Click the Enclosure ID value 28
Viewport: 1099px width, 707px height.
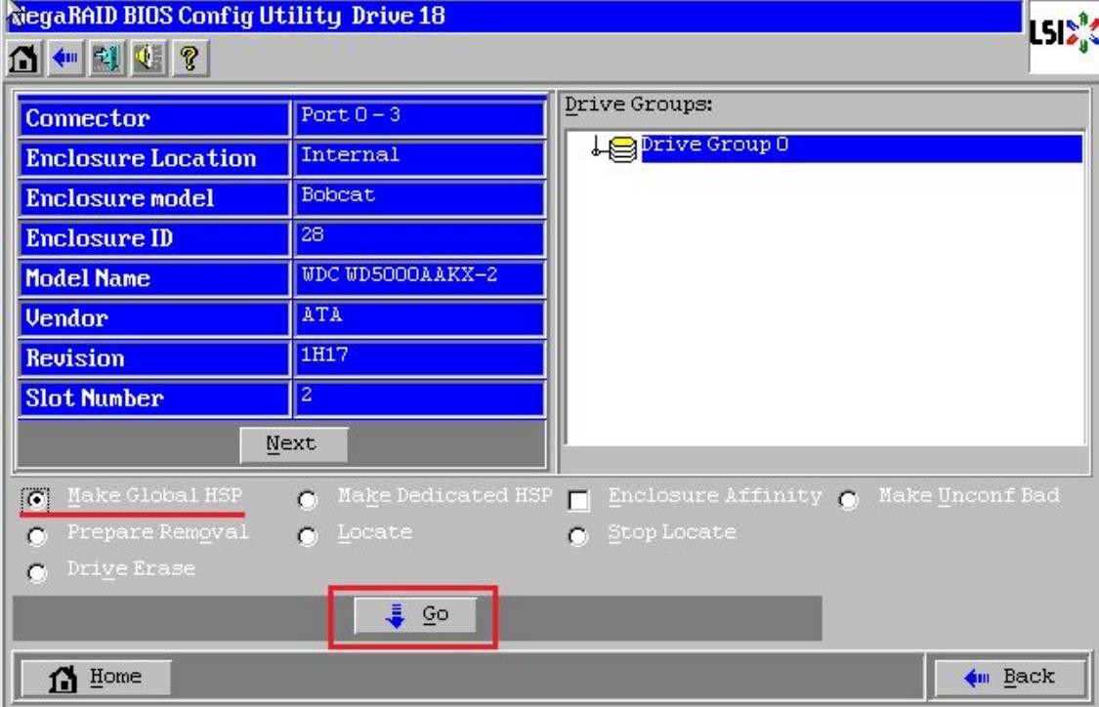click(419, 238)
